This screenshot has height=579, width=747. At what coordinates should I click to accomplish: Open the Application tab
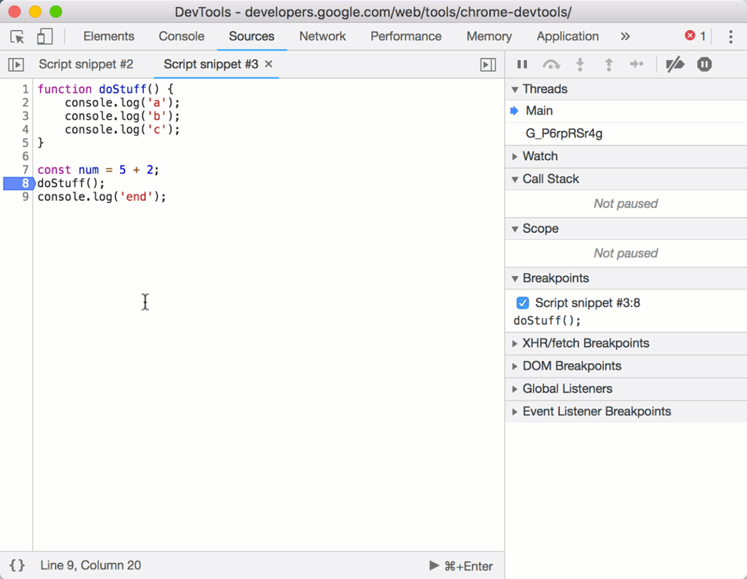568,36
